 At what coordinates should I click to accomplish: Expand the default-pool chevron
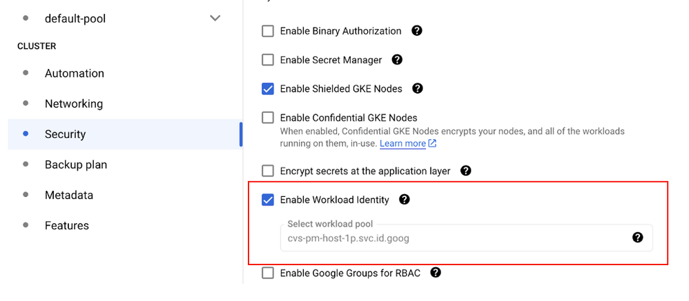tap(215, 19)
